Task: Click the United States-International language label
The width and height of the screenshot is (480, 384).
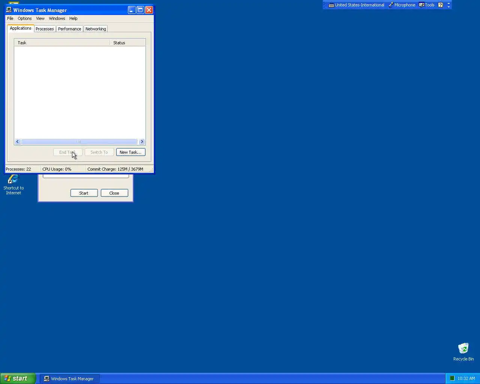Action: click(359, 5)
